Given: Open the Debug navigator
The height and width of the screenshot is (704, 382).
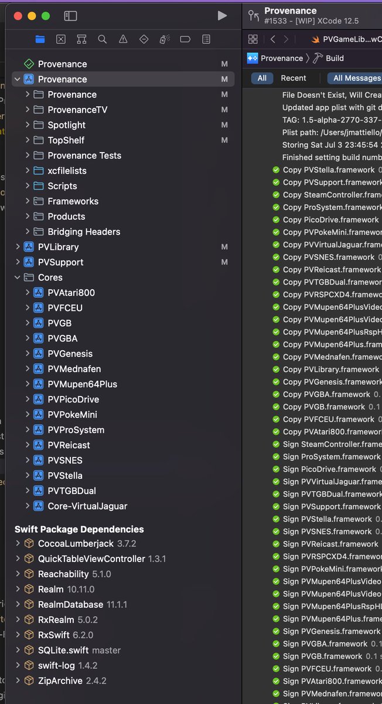Looking at the screenshot, I should coord(165,39).
